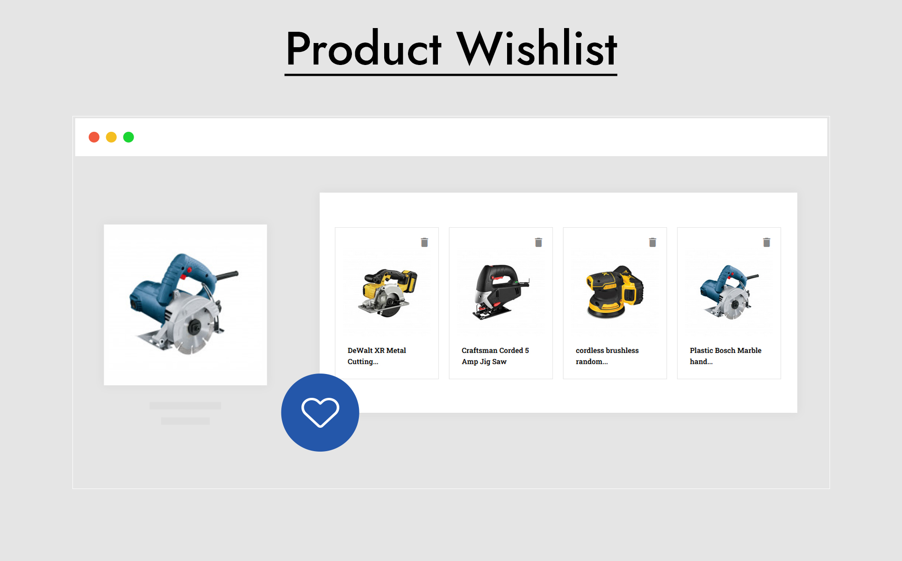Open the Craftsman Corded 5 Amp Jig Saw title

click(495, 356)
